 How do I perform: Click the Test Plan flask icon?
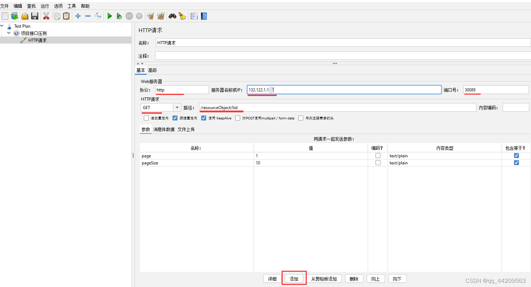[10, 26]
